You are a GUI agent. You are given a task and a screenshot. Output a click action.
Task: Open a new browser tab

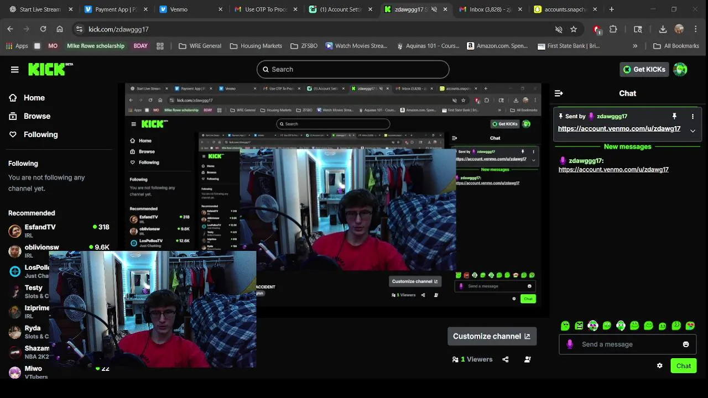pos(611,9)
